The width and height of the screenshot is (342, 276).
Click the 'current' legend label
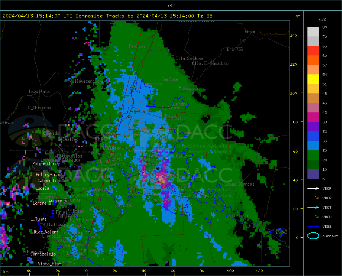tap(330, 236)
